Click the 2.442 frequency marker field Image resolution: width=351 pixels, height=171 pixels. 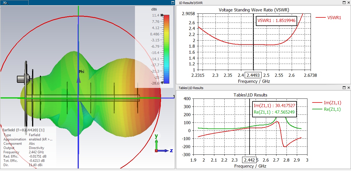[x=249, y=160]
